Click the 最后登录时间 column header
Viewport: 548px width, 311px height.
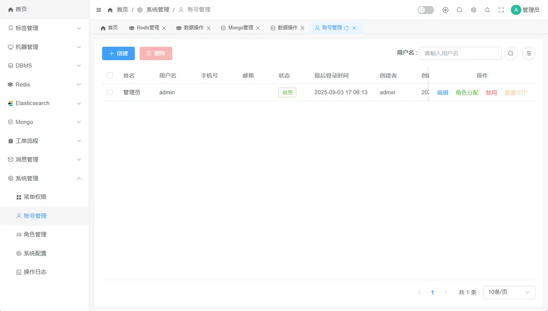pos(331,75)
